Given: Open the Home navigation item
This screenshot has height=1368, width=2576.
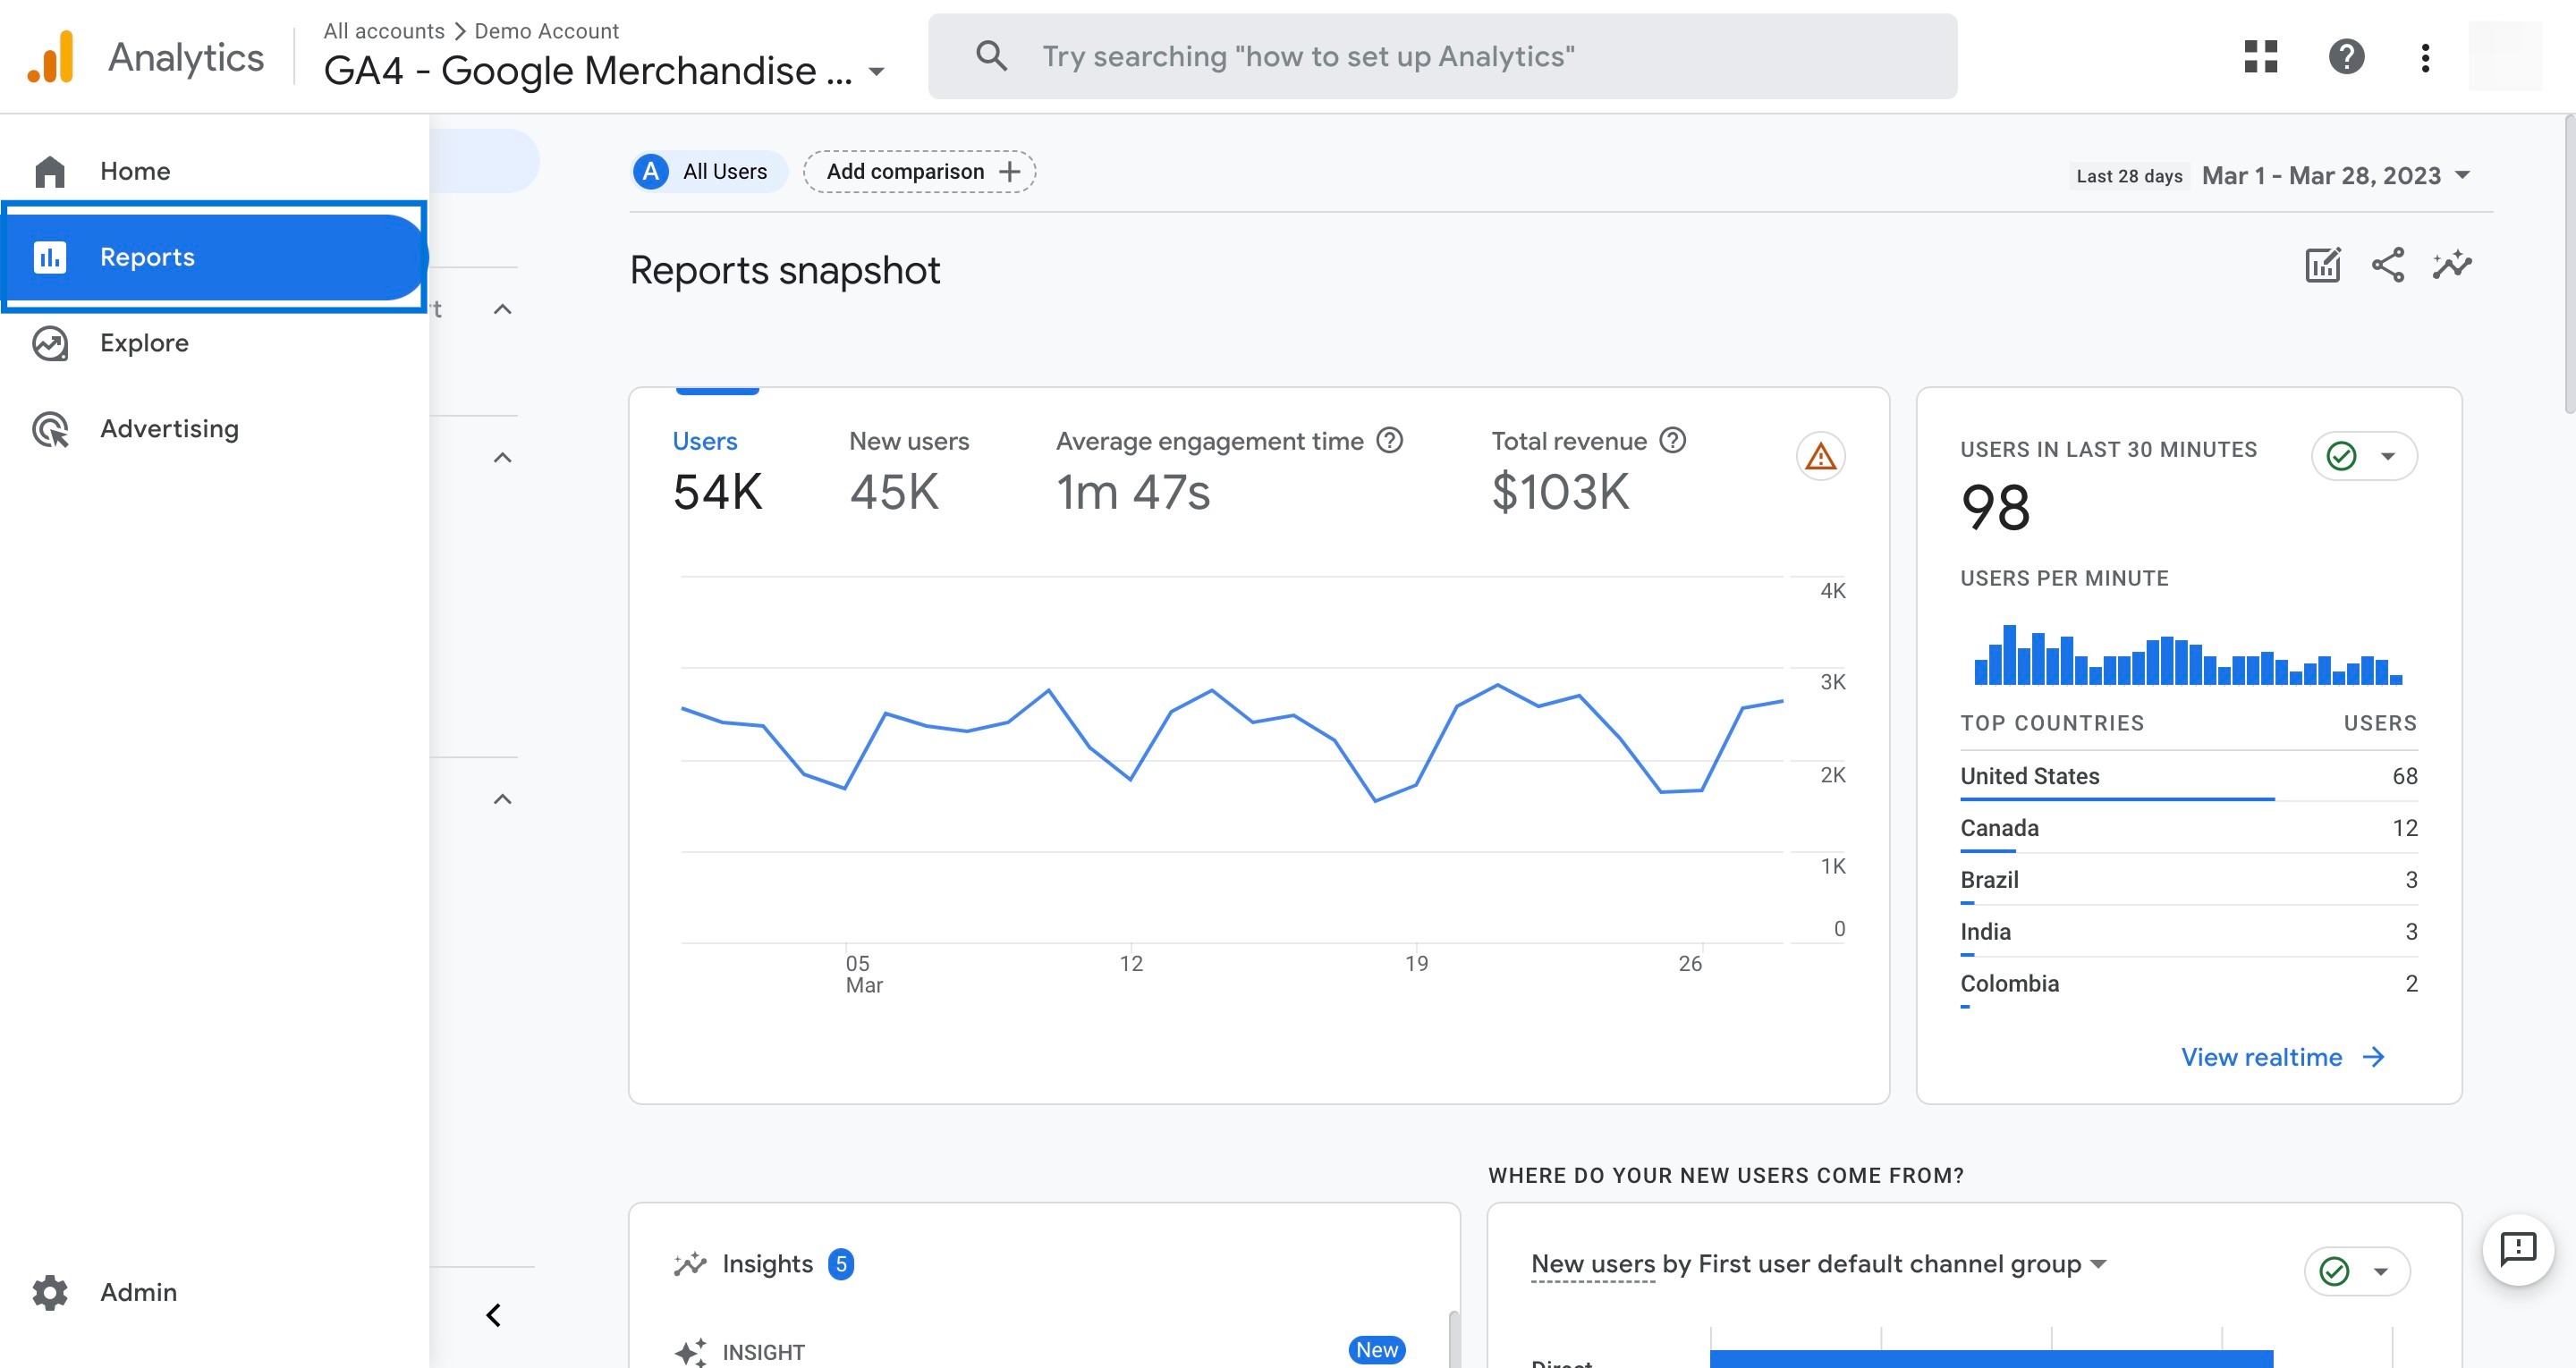Looking at the screenshot, I should tap(214, 171).
